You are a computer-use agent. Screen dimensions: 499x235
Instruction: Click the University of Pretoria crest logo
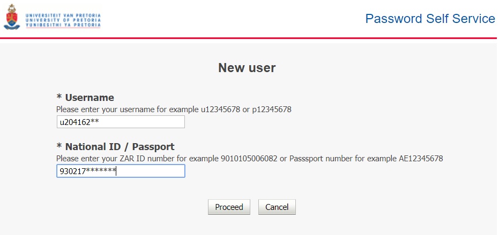tap(10, 18)
